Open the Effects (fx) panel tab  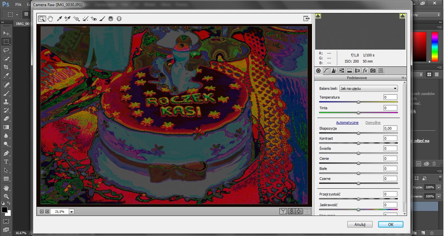point(365,71)
